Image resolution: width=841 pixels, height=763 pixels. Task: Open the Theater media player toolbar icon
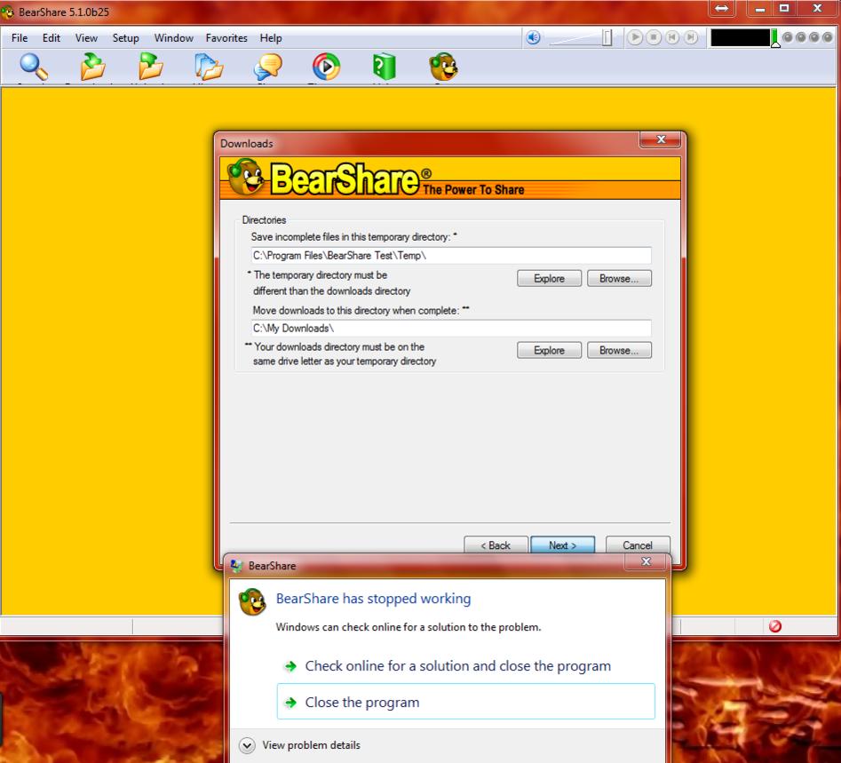click(326, 68)
